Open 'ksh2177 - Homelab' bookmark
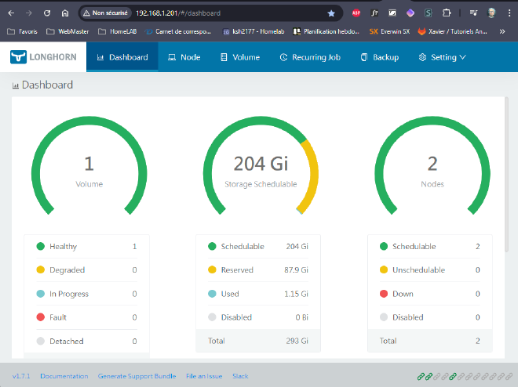The width and height of the screenshot is (518, 387). pos(254,31)
